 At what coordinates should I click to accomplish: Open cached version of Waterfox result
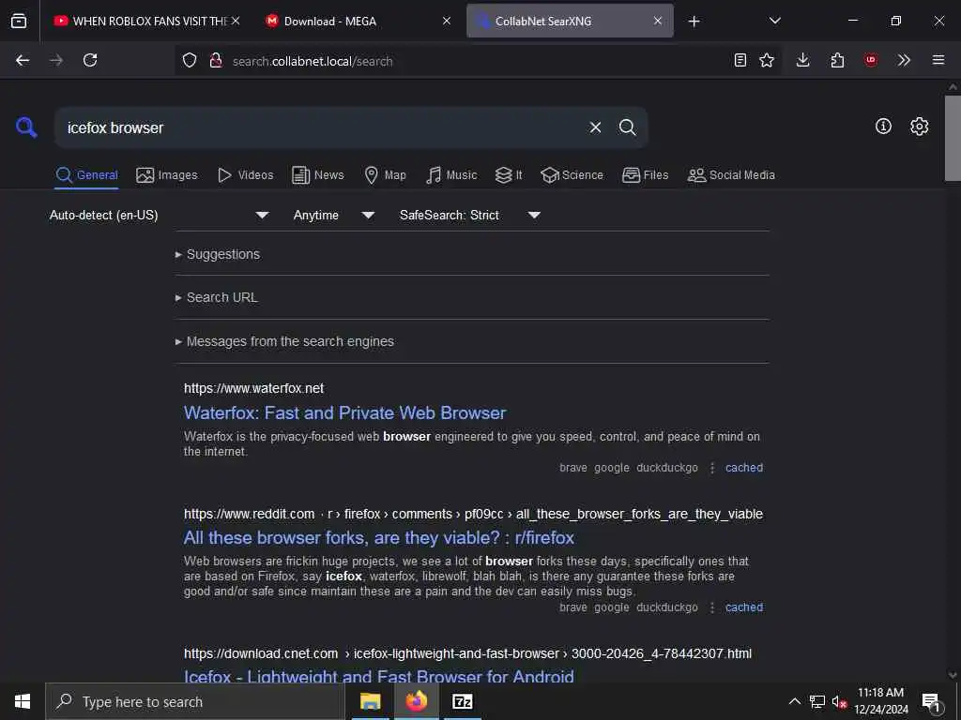(744, 468)
